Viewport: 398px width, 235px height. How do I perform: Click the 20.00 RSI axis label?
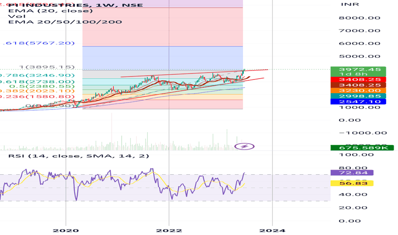tap(353, 208)
